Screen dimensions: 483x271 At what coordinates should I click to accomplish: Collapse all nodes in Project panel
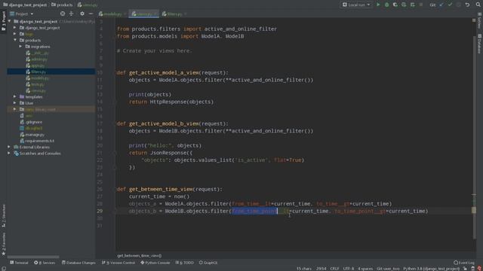click(x=71, y=14)
